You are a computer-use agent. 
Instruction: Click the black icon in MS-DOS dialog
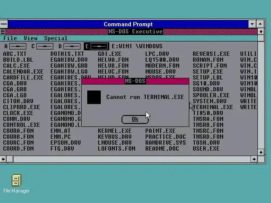pyautogui.click(x=94, y=97)
